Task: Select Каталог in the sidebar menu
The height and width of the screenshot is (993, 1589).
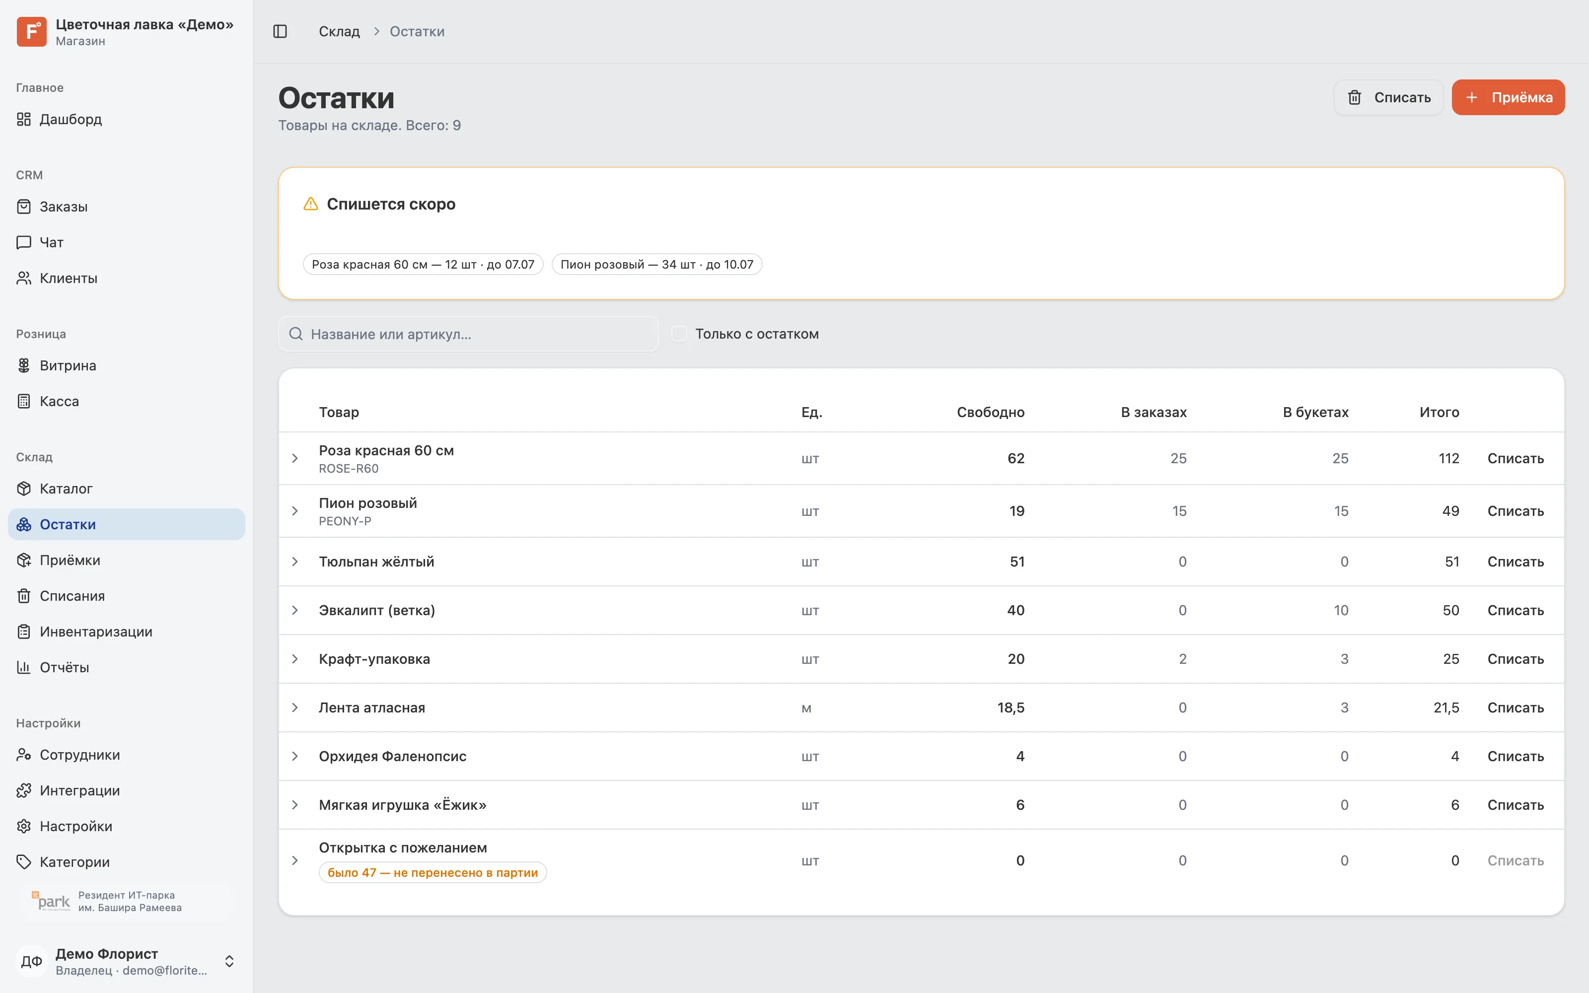Action: 126,489
